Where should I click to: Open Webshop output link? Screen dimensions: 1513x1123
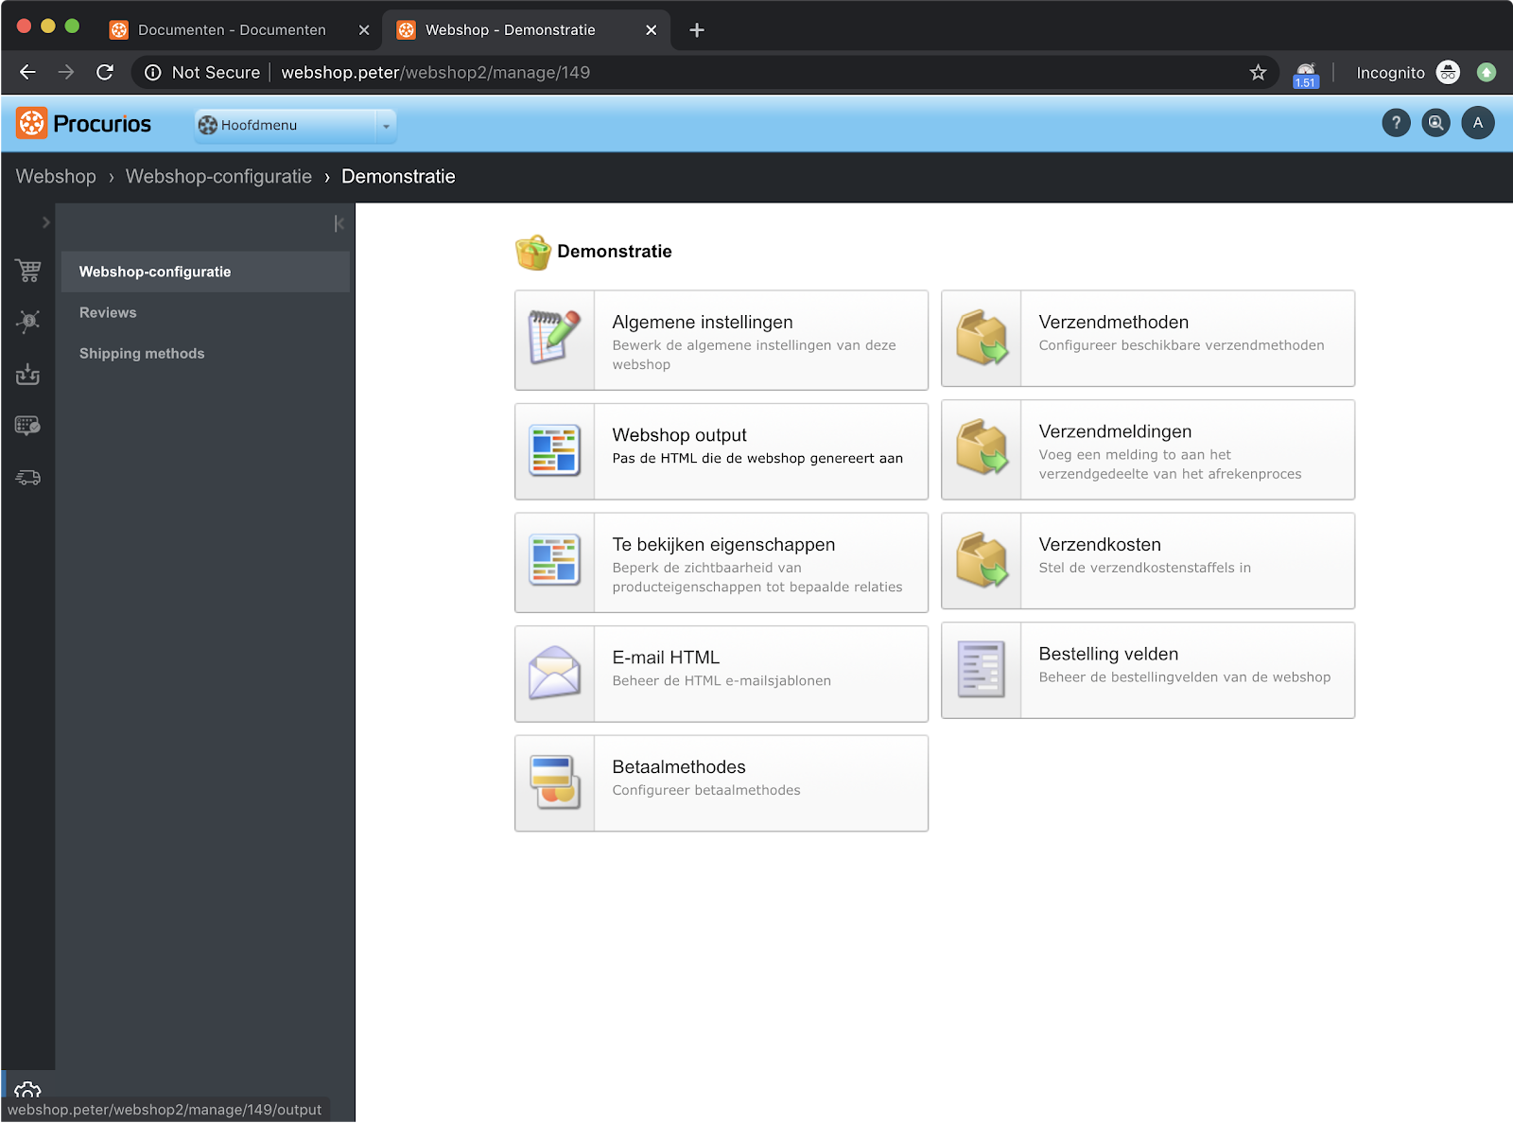(x=679, y=435)
